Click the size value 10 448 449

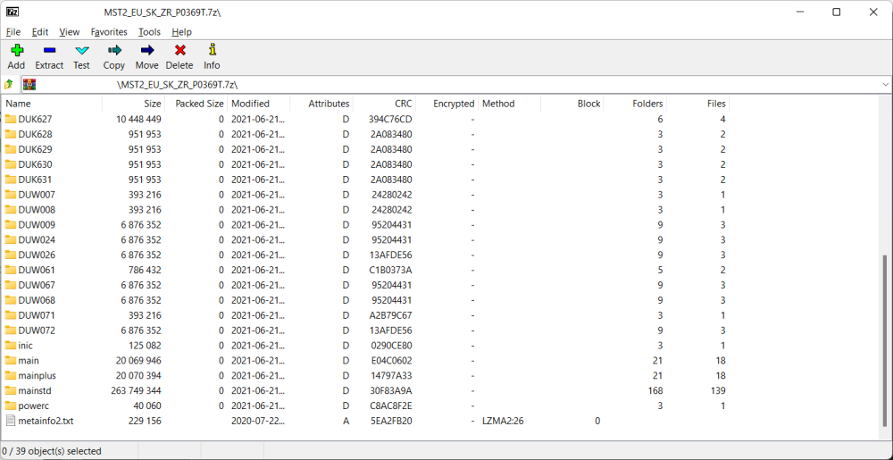[x=138, y=119]
